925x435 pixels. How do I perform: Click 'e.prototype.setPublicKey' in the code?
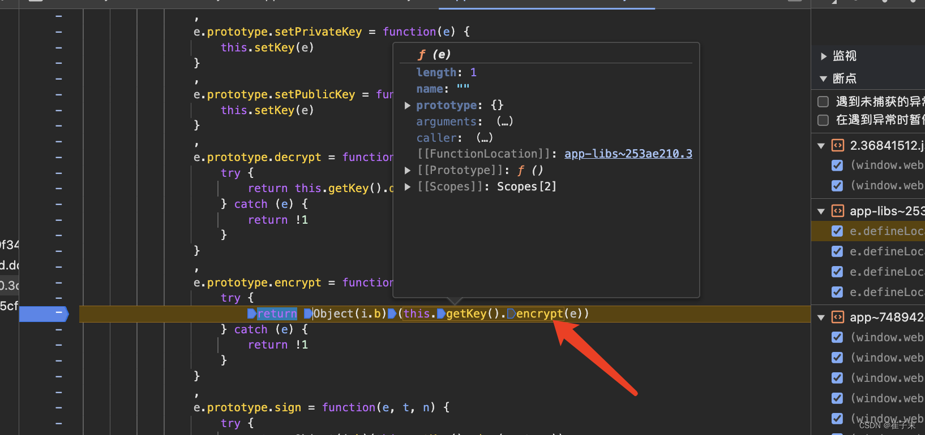pyautogui.click(x=274, y=94)
